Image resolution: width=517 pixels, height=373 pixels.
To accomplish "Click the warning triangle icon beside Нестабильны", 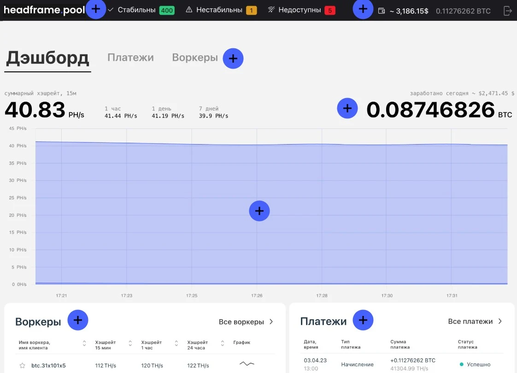I will coord(189,10).
